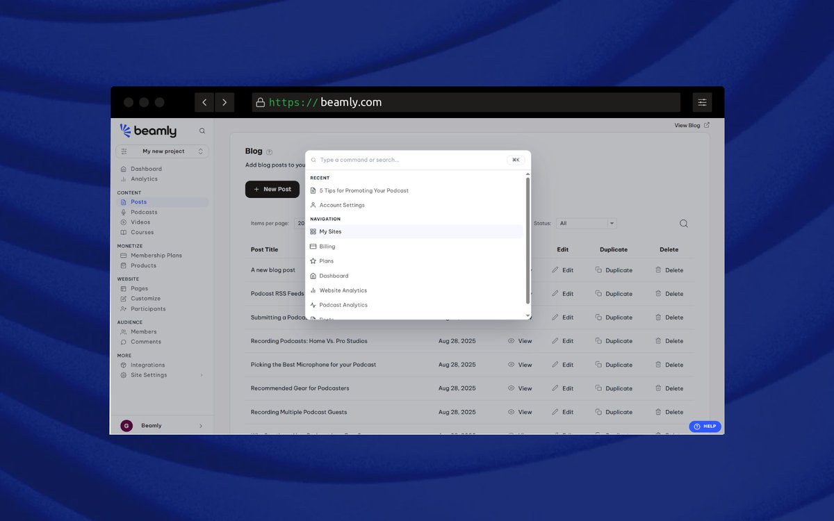
Task: Edit the Submitting a Podcast post
Action: (x=563, y=317)
